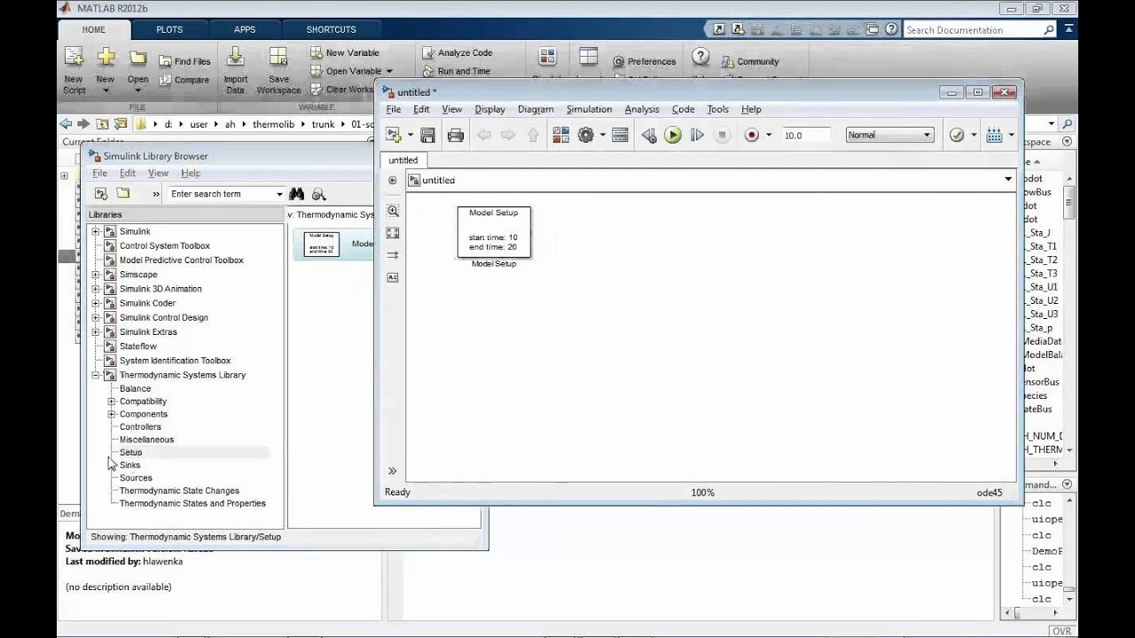Viewport: 1135px width, 638px height.
Task: Click the Zoom tool in canvas palette
Action: click(393, 211)
